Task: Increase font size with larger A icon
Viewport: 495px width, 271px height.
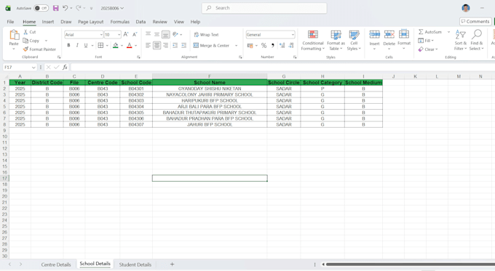Action: point(126,34)
